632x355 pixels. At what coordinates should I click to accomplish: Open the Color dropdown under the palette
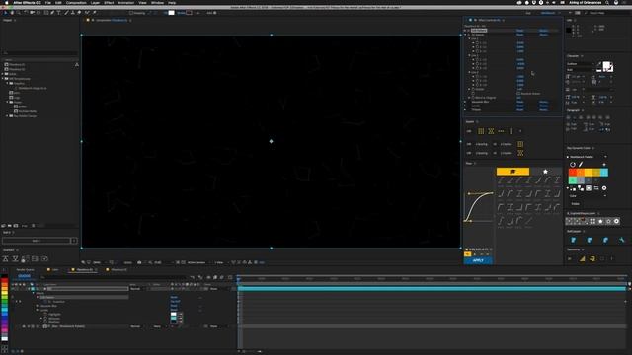click(588, 196)
